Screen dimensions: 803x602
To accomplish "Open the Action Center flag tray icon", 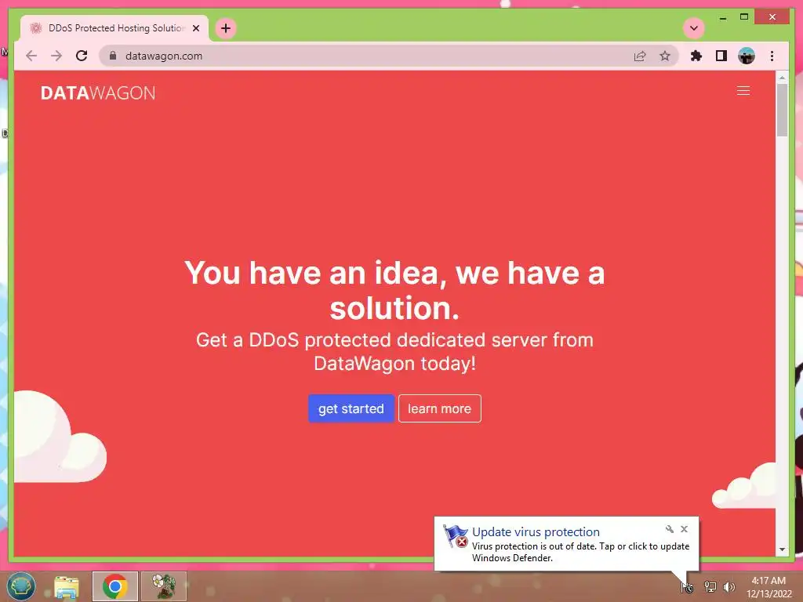I will [x=687, y=587].
